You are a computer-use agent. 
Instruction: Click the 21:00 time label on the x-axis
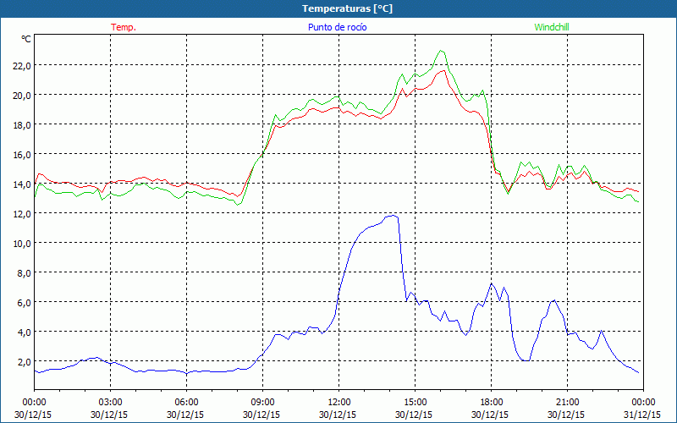tap(567, 403)
